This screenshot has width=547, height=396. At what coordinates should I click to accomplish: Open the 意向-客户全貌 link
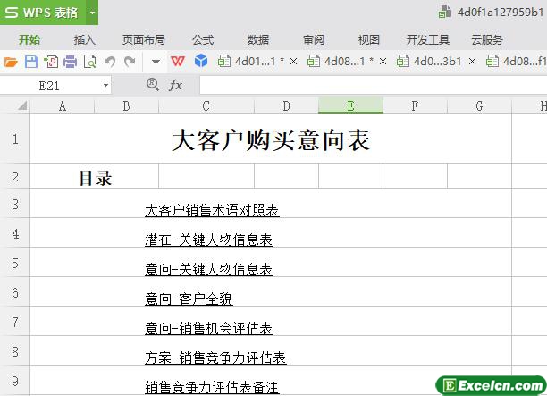[189, 299]
